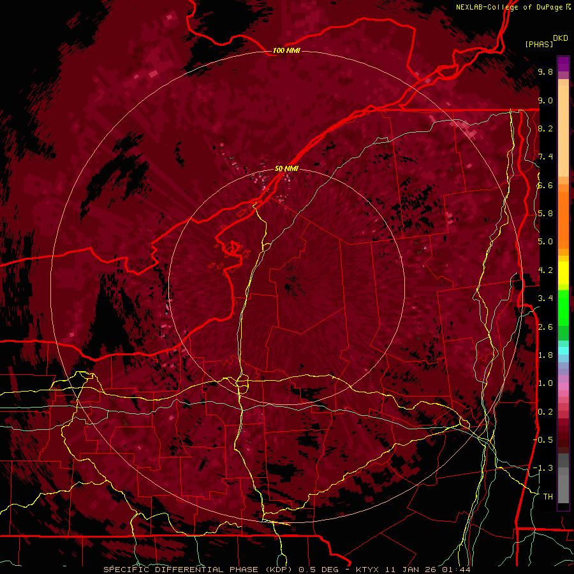This screenshot has height=574, width=574.
Task: Pick the 0.2 value on the color scale
Action: click(x=545, y=412)
